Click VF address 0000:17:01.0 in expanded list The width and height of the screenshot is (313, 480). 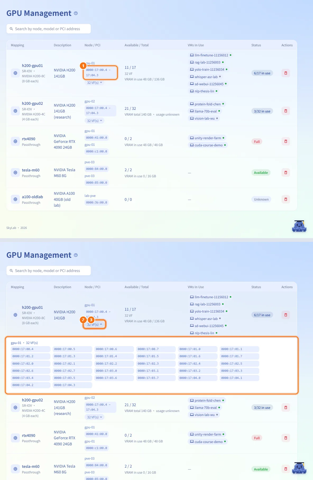pos(197,349)
